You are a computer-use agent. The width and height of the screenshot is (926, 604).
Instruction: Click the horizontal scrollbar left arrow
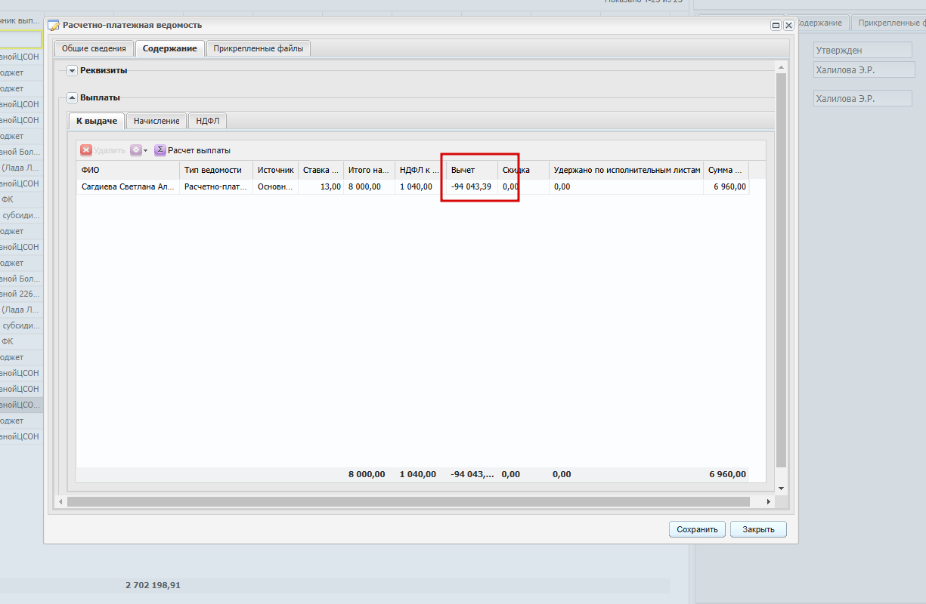[x=61, y=501]
